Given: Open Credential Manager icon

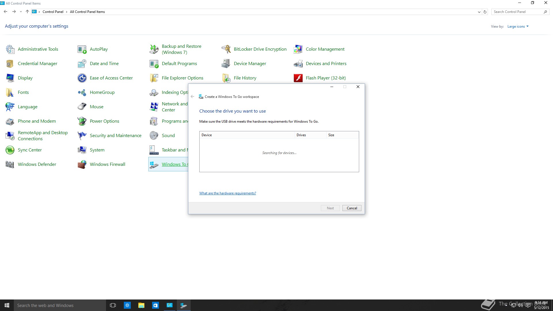Looking at the screenshot, I should point(10,64).
